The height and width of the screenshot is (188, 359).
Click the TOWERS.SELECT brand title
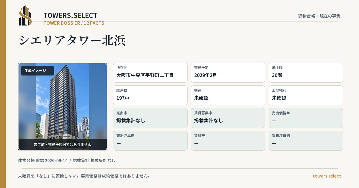70,16
